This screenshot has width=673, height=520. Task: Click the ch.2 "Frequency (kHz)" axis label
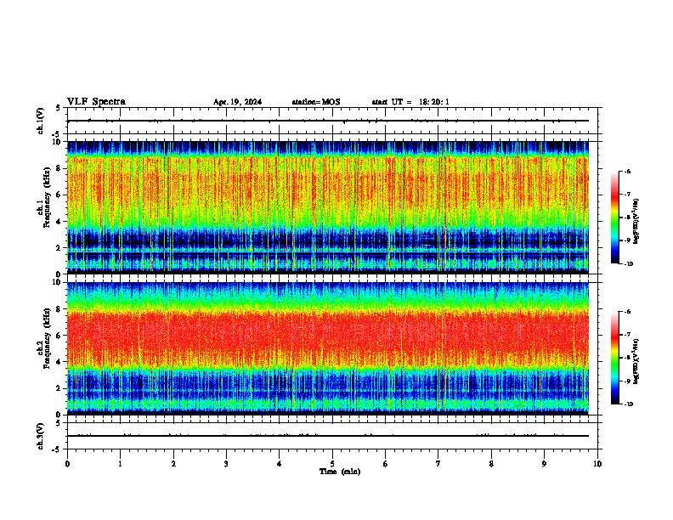coord(47,338)
